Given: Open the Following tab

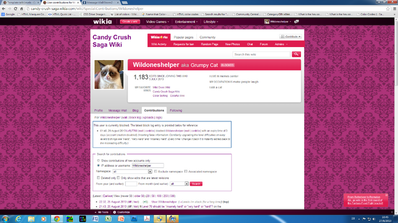Looking at the screenshot, I should click(x=176, y=110).
